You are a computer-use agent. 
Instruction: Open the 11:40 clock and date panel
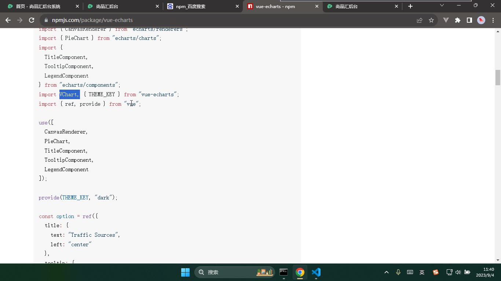(x=485, y=272)
